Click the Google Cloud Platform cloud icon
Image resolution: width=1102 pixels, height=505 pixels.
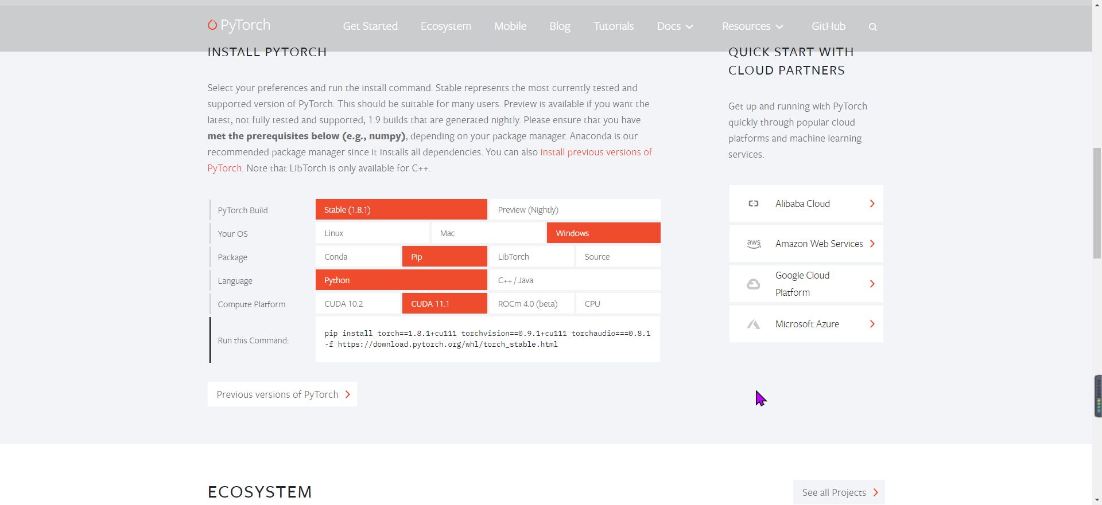pos(753,284)
